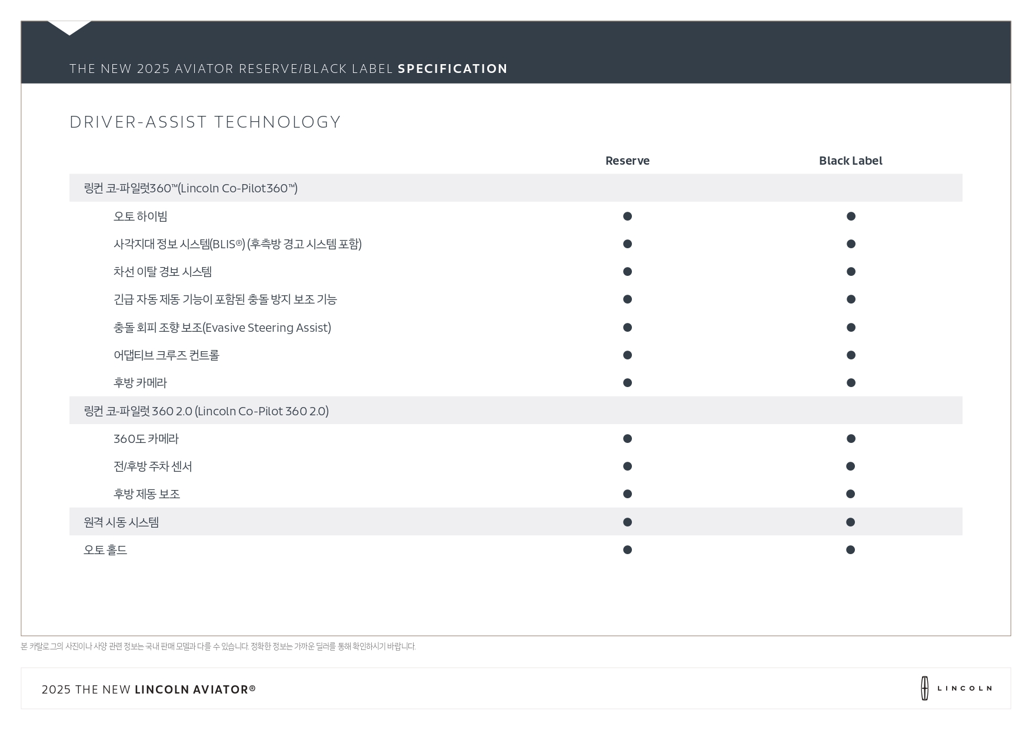Click the Reserve dot for 후방 제동 보조
This screenshot has width=1032, height=730.
(627, 494)
